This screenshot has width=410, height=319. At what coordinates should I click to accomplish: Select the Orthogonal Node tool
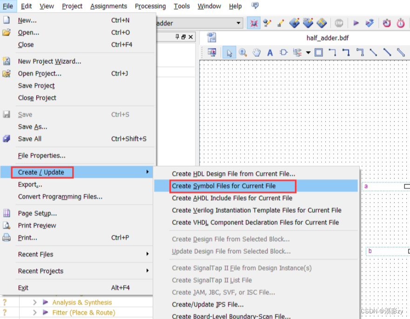click(332, 52)
